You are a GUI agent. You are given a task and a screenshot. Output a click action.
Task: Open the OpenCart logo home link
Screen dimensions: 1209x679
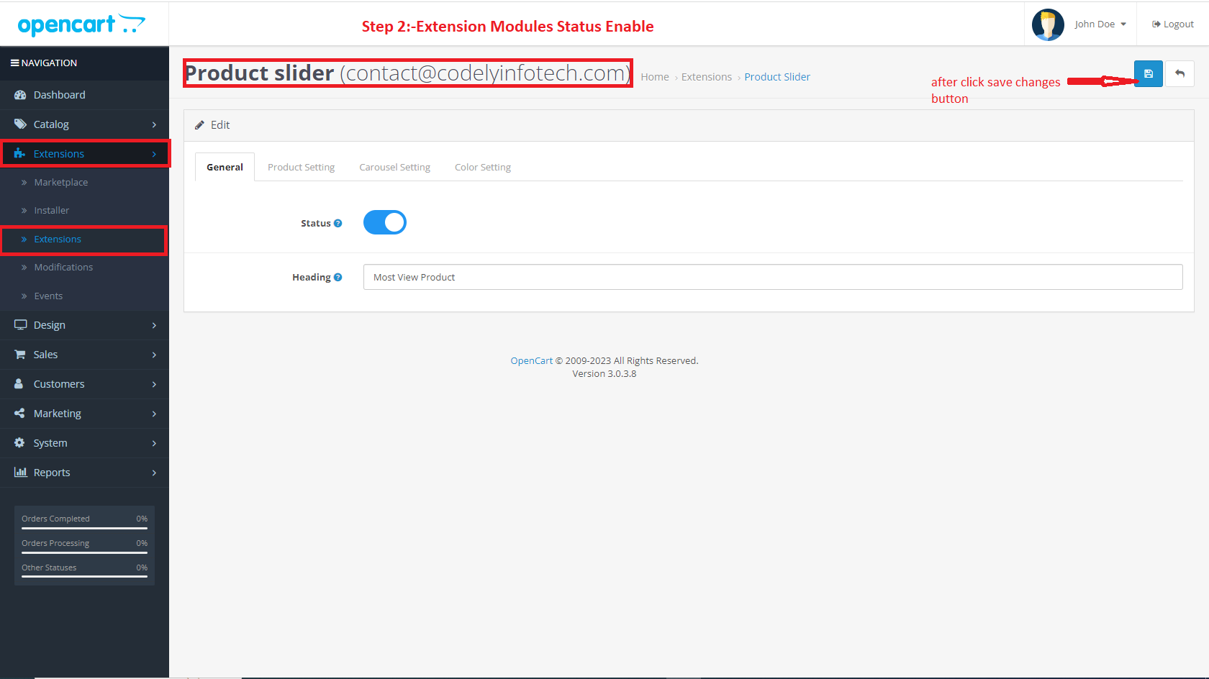(x=81, y=24)
